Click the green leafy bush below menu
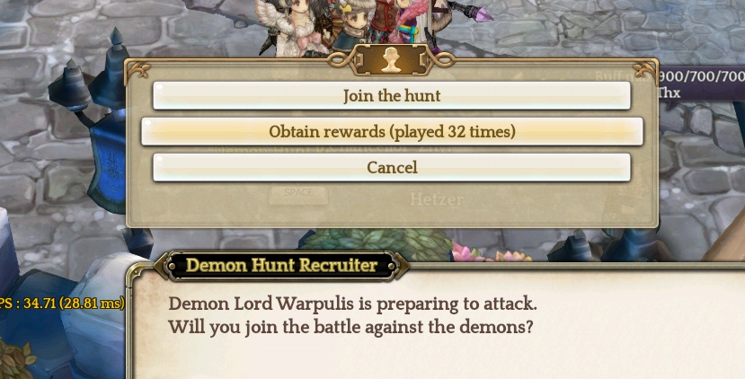Viewport: 745px width, 379px height. tap(380, 244)
